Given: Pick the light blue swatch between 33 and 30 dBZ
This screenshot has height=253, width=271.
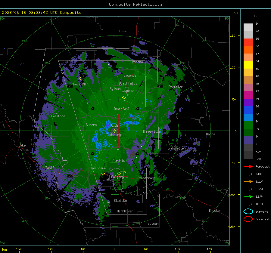Looking at the screenshot, I should coord(248,117).
